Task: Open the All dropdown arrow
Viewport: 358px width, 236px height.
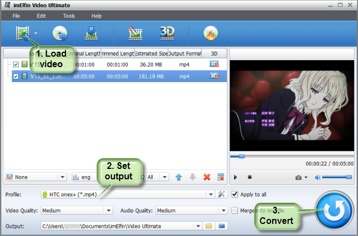Action: pyautogui.click(x=165, y=177)
